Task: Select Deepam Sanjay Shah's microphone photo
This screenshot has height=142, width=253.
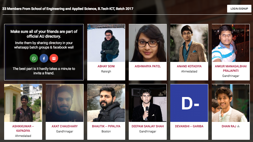Action: pos(148,103)
